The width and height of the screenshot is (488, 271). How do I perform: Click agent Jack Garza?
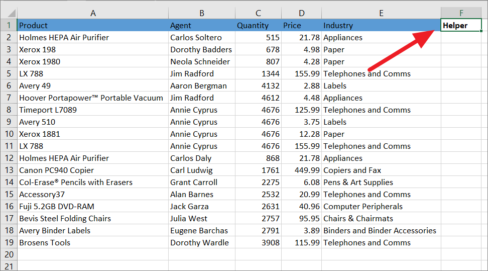pos(202,206)
